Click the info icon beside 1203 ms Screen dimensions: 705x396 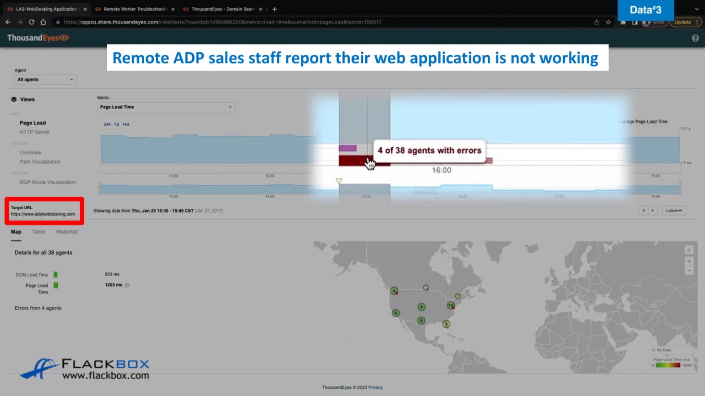point(127,285)
